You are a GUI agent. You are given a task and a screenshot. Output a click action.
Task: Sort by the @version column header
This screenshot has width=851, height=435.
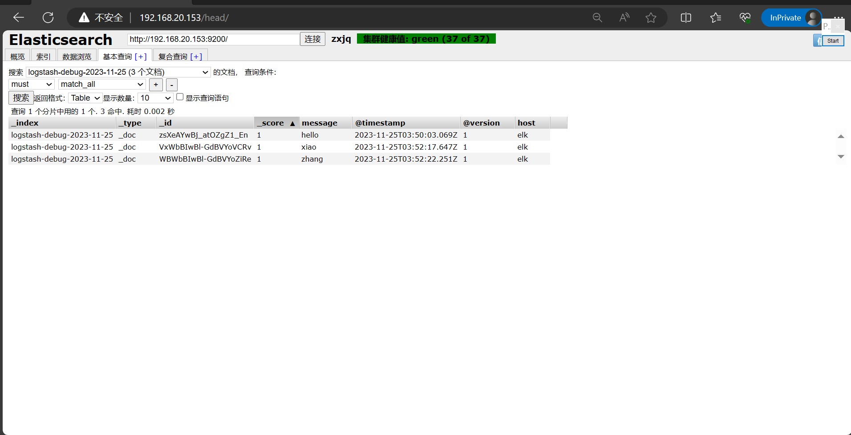point(487,123)
